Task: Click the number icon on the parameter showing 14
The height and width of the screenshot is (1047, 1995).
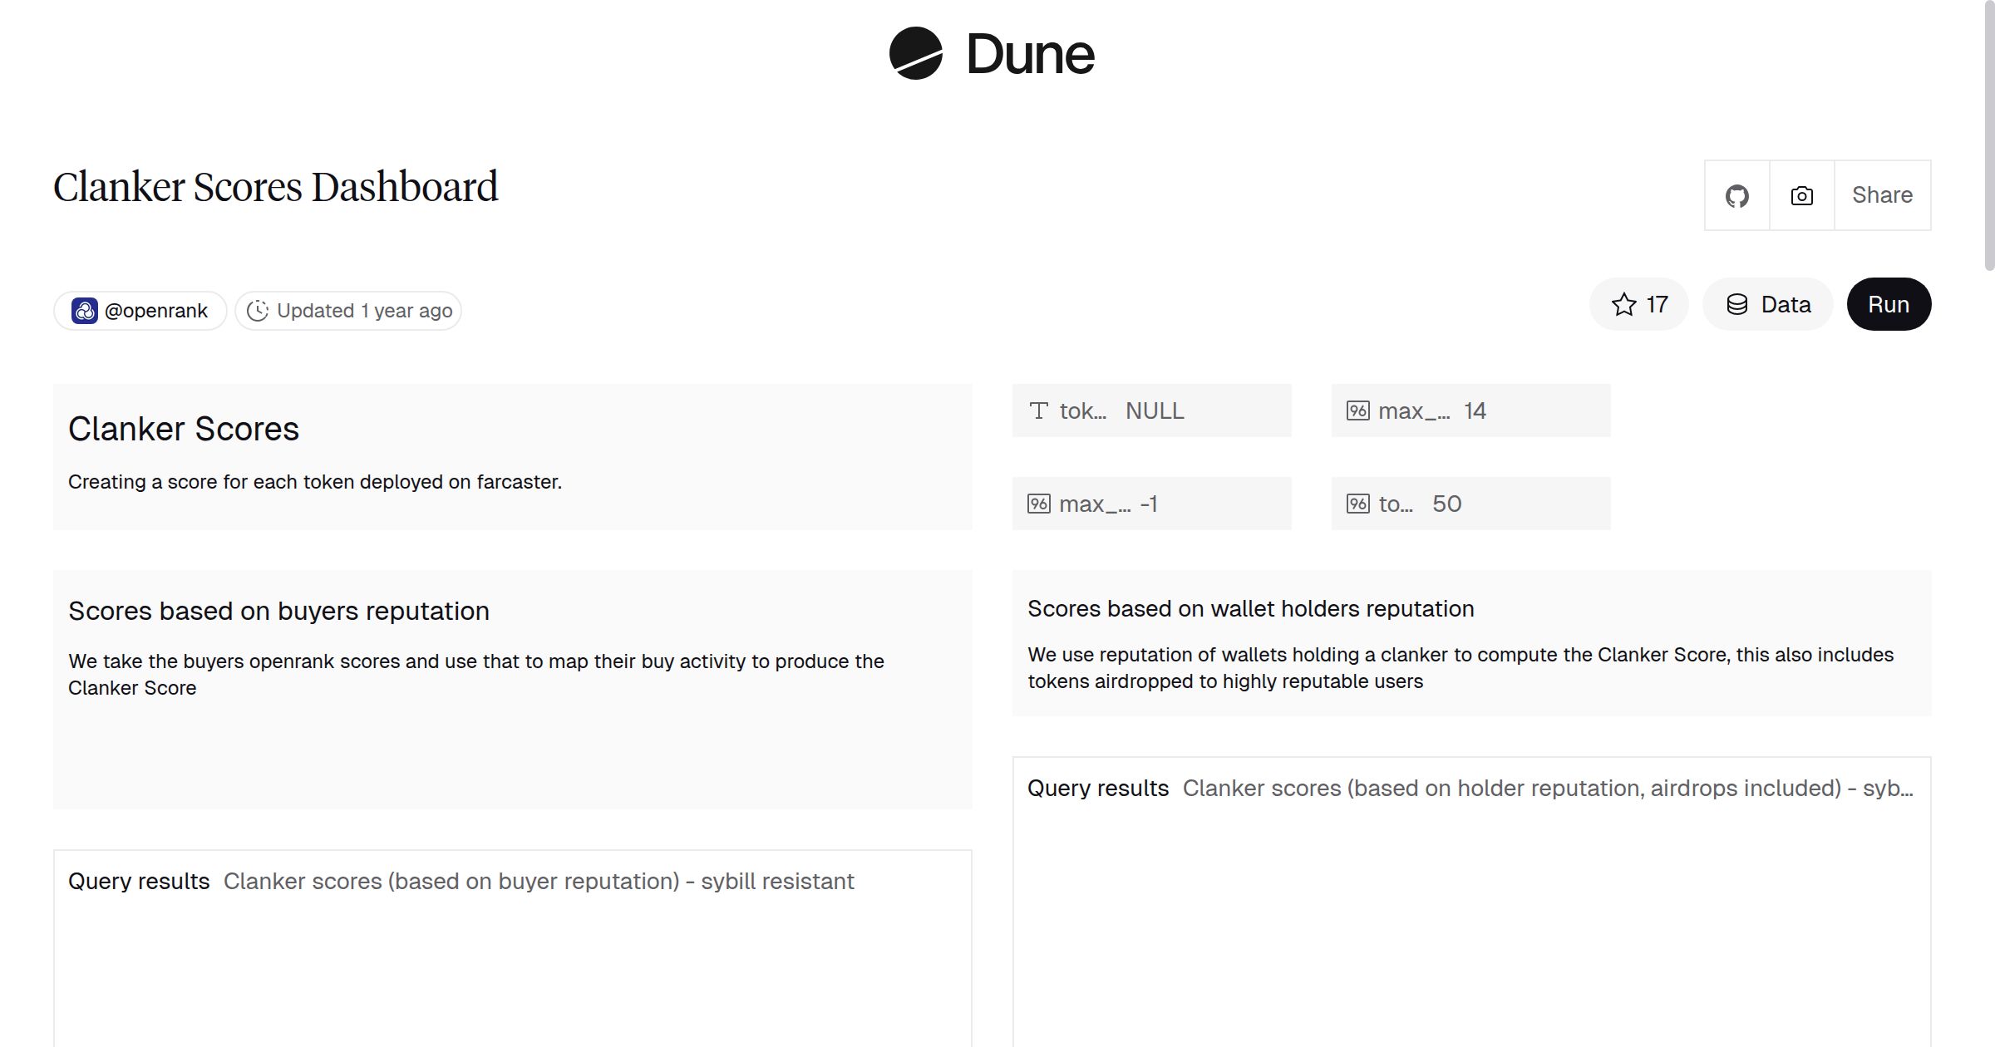Action: coord(1358,410)
